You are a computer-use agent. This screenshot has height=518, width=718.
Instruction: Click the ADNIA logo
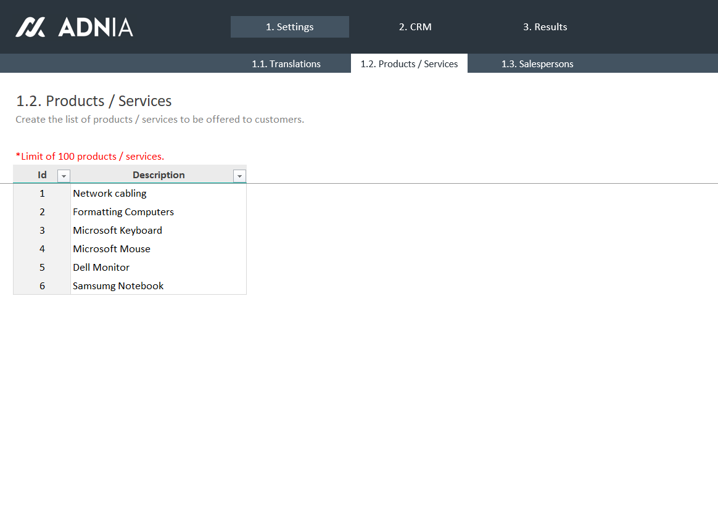(x=74, y=27)
